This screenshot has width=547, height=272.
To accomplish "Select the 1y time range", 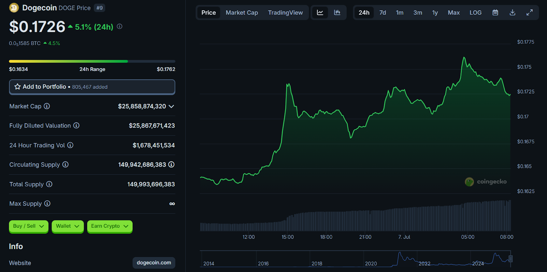I will point(435,13).
